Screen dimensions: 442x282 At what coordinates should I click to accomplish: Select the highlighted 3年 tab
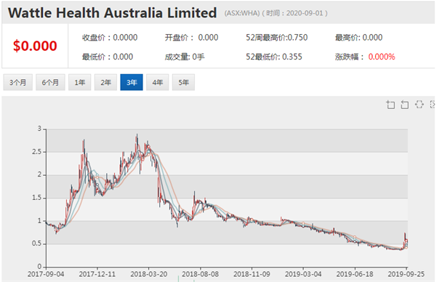pyautogui.click(x=132, y=82)
